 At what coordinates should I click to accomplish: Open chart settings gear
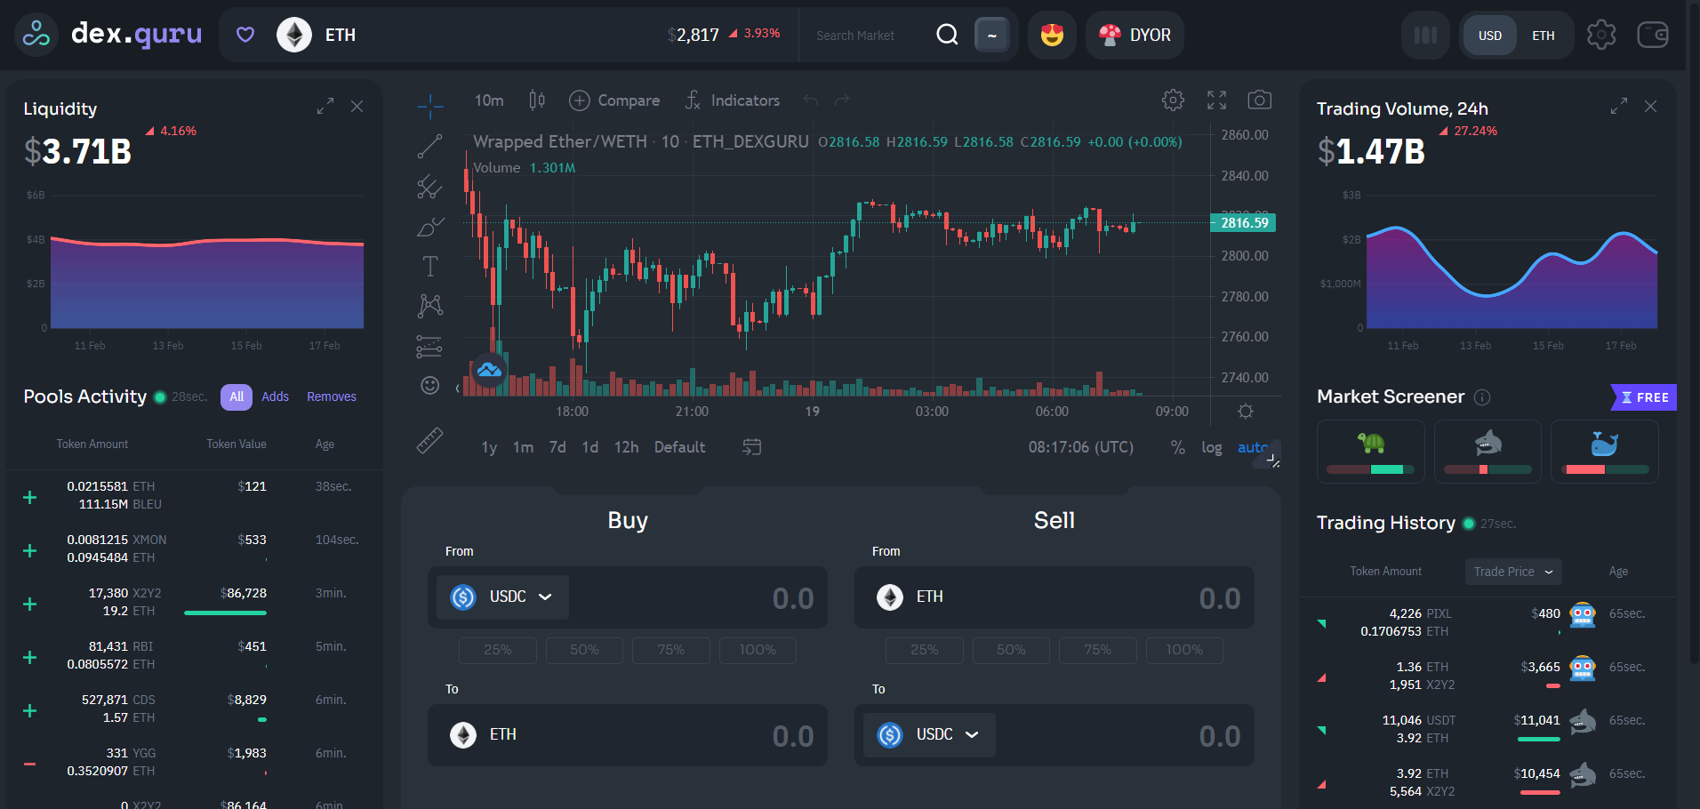pos(1173,100)
